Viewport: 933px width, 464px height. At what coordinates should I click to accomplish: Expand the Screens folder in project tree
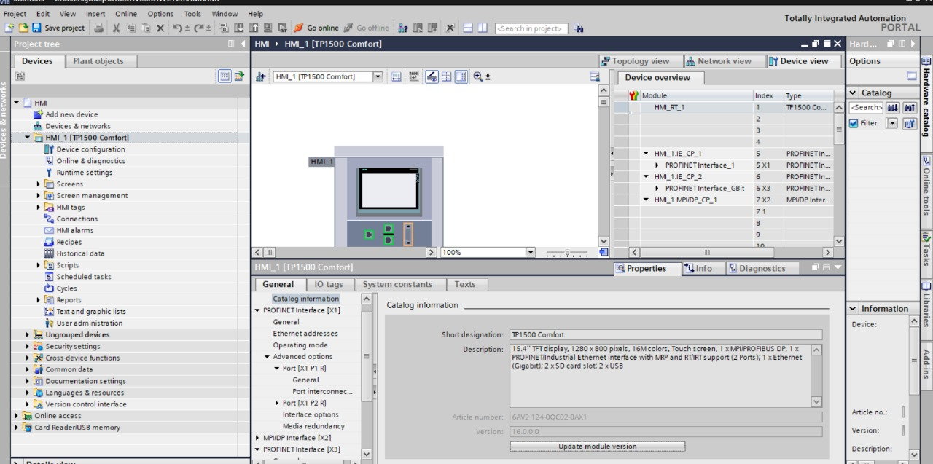click(39, 184)
